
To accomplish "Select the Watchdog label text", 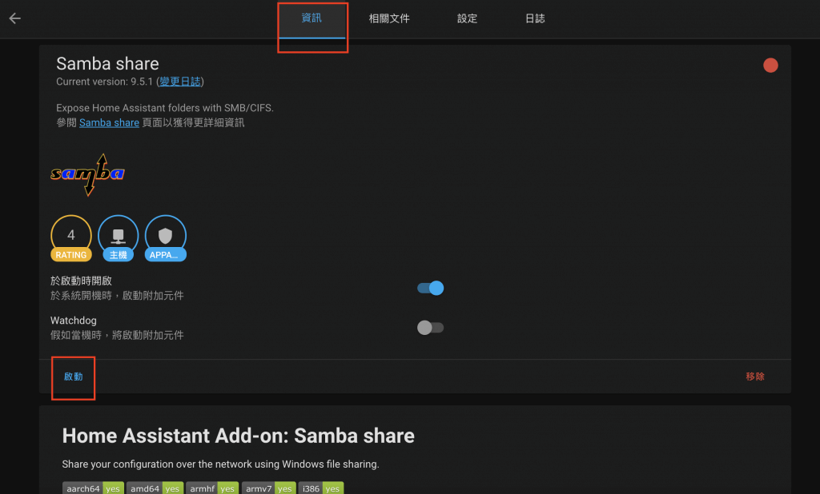I will pos(73,321).
